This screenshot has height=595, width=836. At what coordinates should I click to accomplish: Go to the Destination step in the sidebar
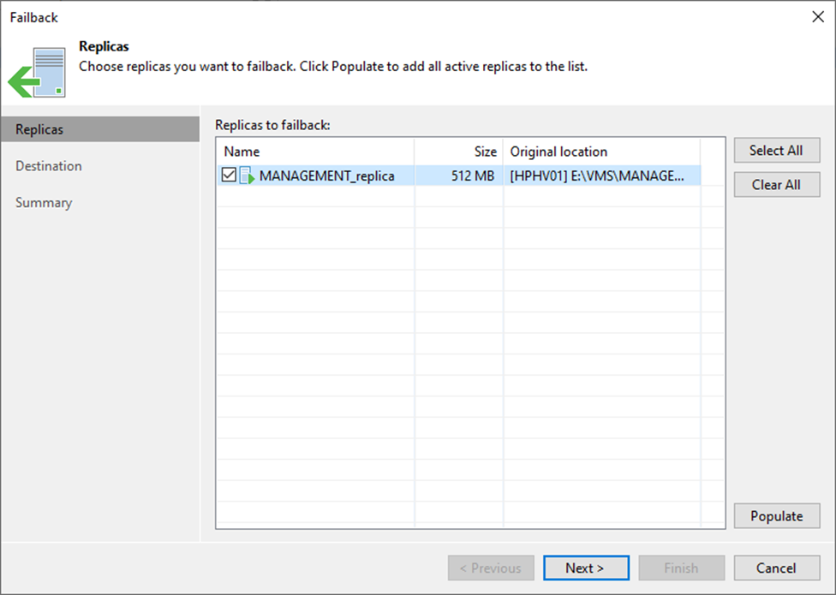49,166
